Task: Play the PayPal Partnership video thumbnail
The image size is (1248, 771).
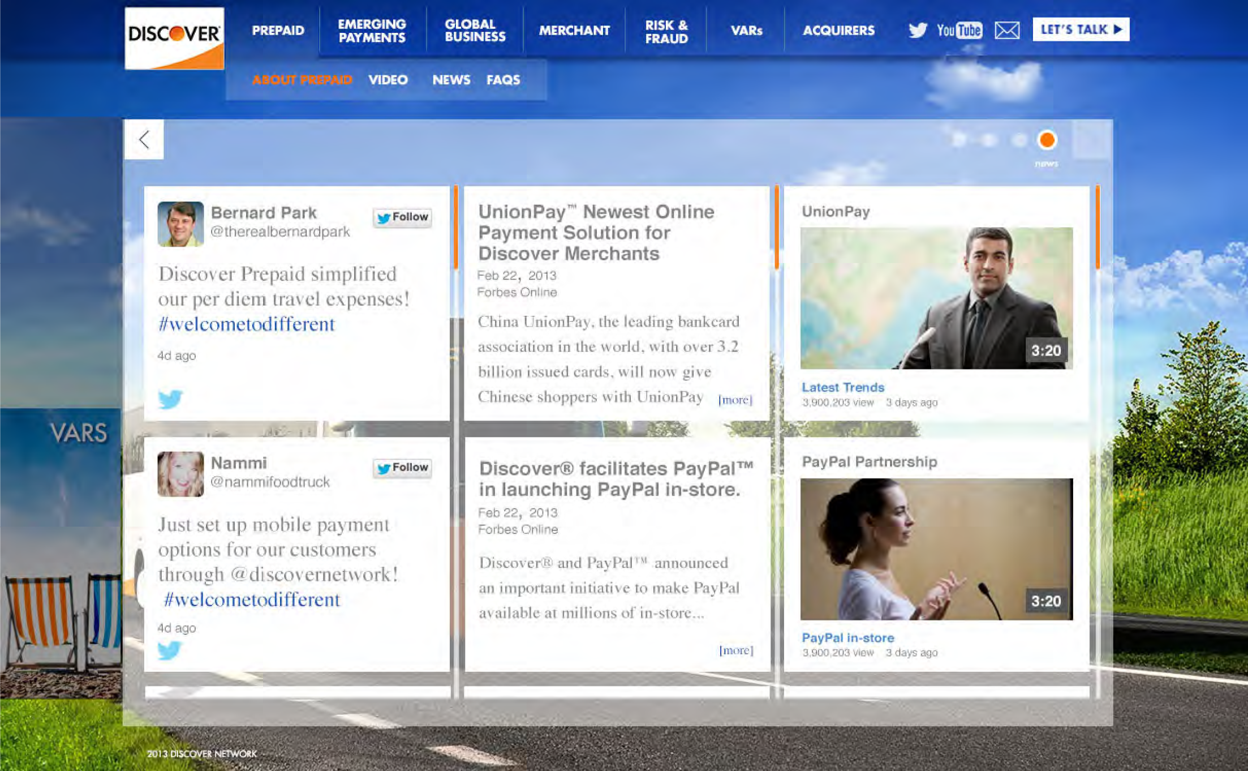Action: click(x=936, y=549)
